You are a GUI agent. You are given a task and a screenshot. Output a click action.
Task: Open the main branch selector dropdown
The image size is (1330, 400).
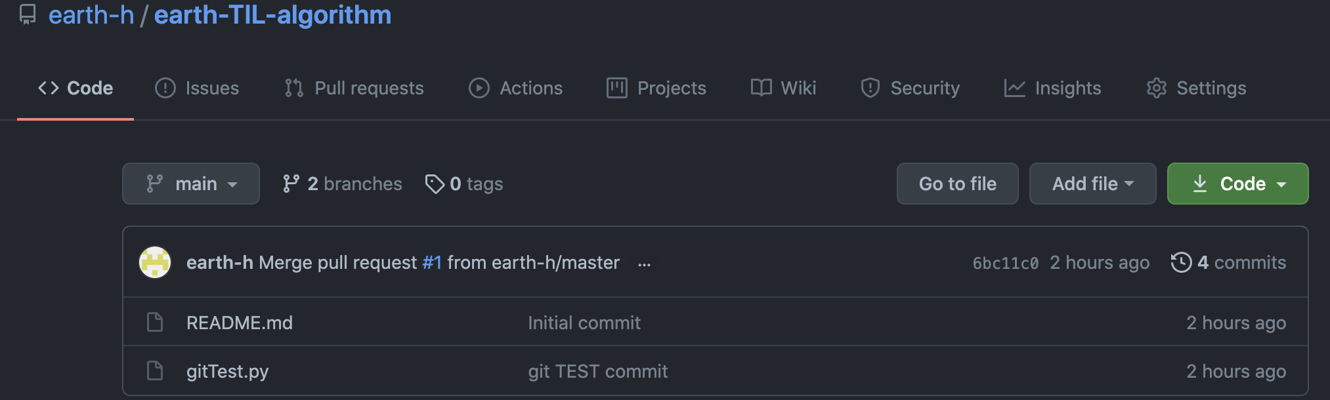(191, 184)
